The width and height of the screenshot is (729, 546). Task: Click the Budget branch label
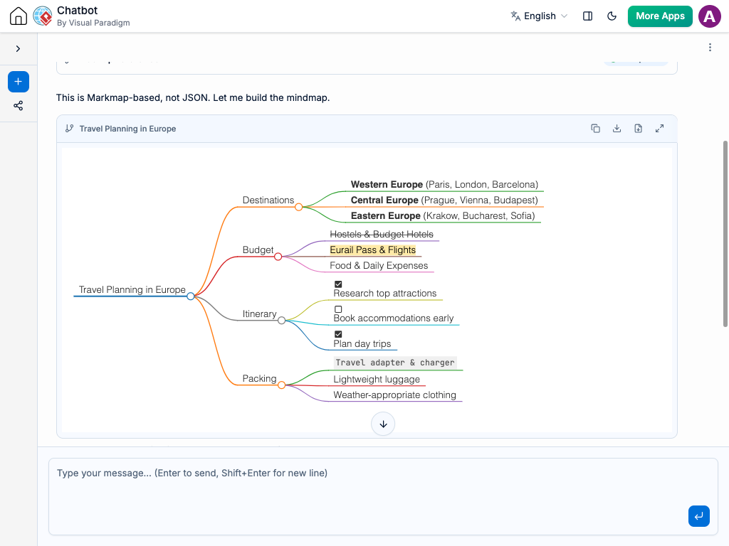[258, 250]
